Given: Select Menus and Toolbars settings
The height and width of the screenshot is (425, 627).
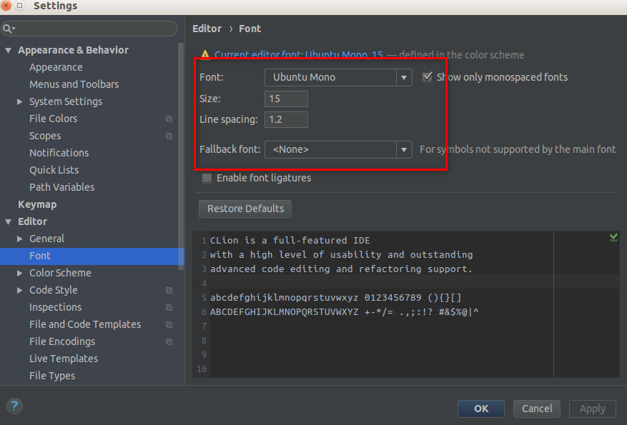Looking at the screenshot, I should coord(74,84).
